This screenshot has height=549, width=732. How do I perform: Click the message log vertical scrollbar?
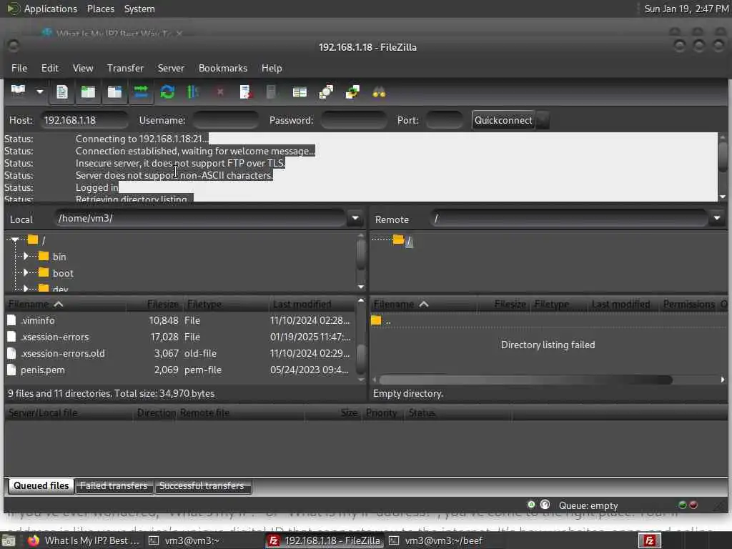(x=723, y=157)
